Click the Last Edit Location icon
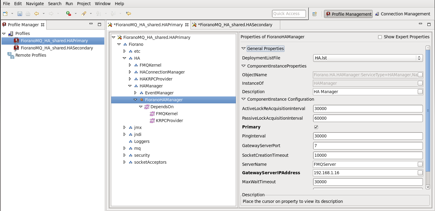435x211 pixels. [x=128, y=14]
